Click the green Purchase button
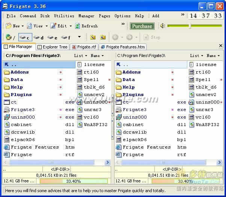The height and width of the screenshot is (197, 226). point(142,26)
